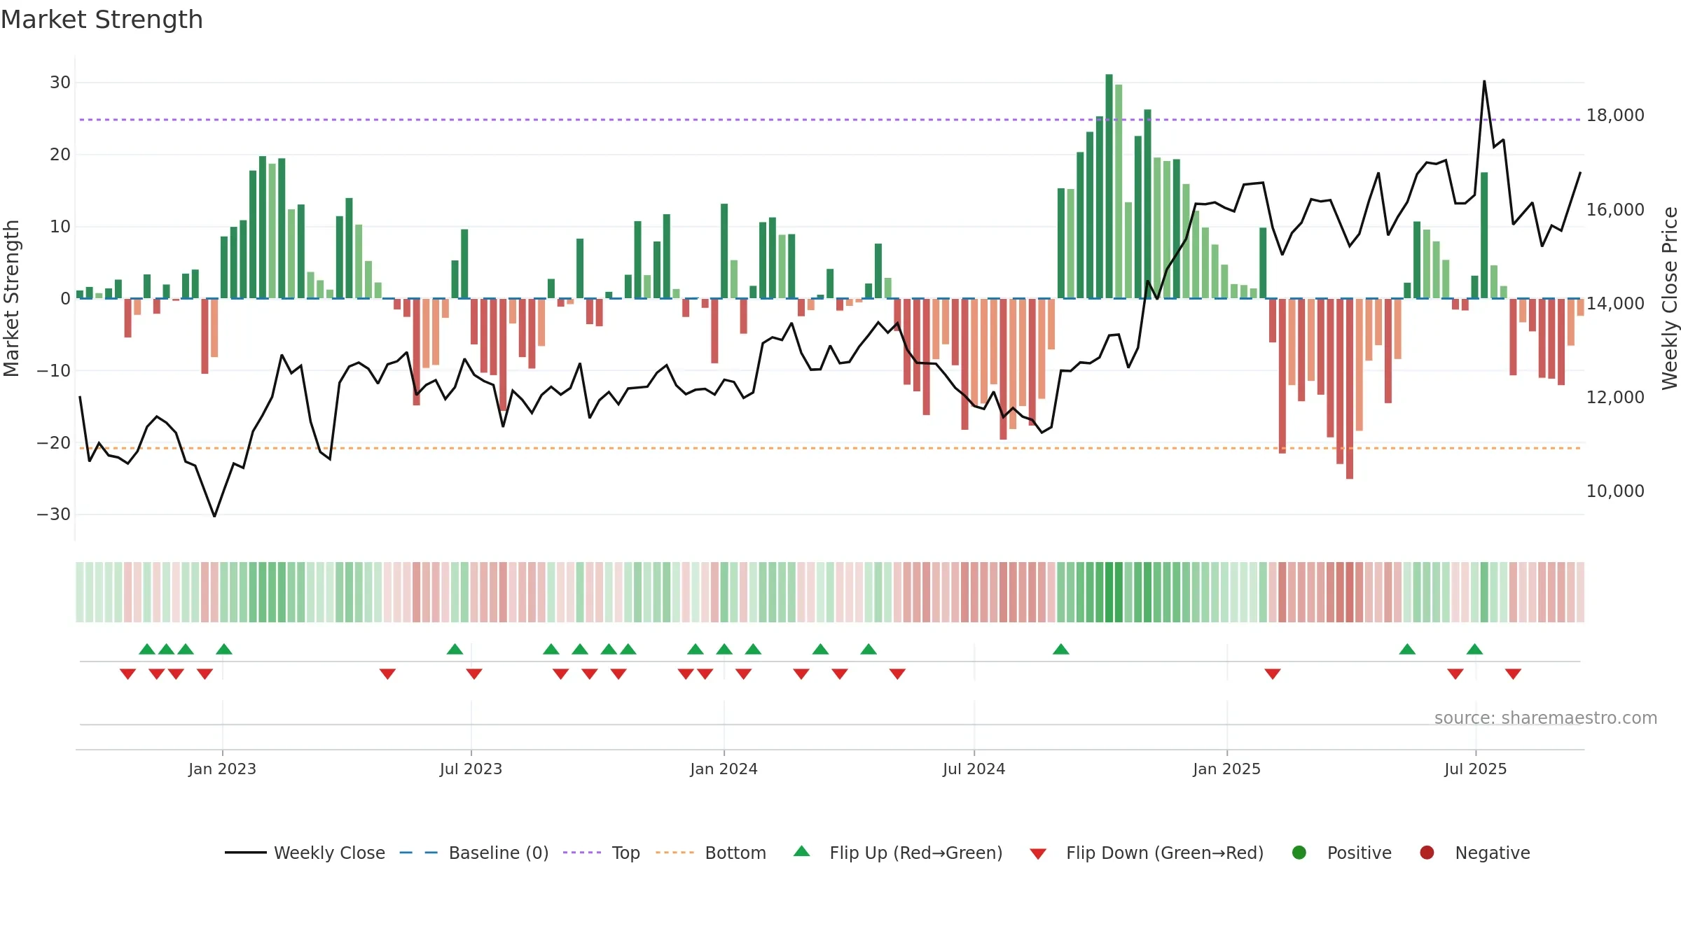Click the green Positive circle legend icon
Screen dimensions: 1681x945
point(1299,853)
